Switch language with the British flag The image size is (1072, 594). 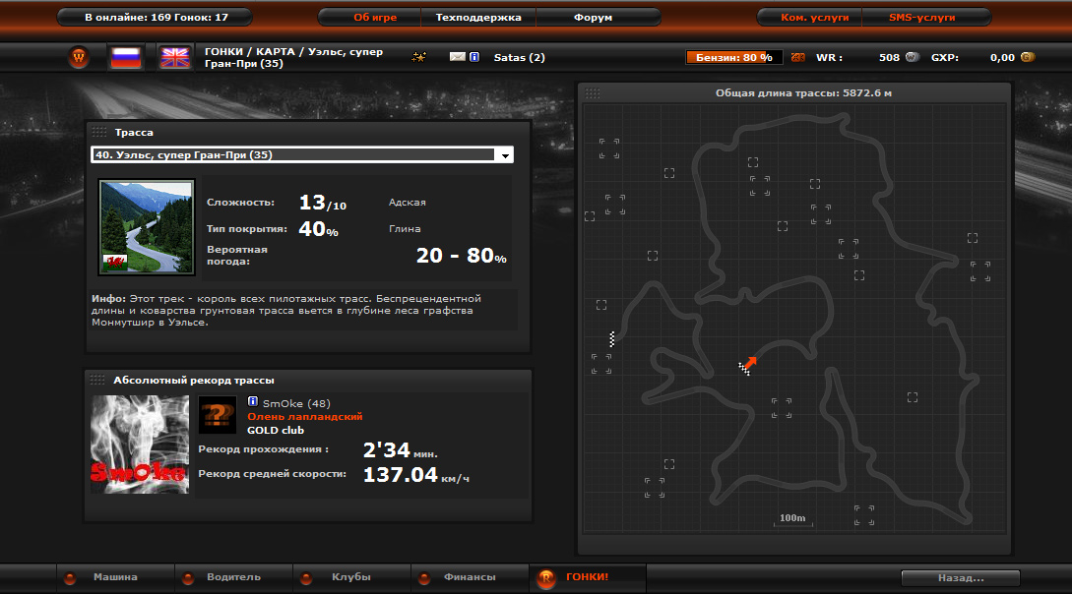click(177, 57)
